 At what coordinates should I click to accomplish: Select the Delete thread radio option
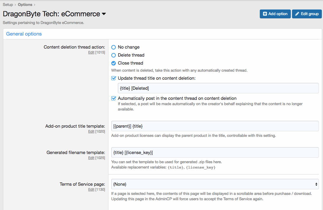(x=113, y=55)
